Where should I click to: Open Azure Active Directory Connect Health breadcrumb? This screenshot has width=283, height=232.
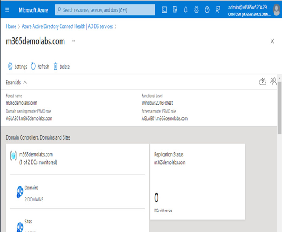coord(67,27)
